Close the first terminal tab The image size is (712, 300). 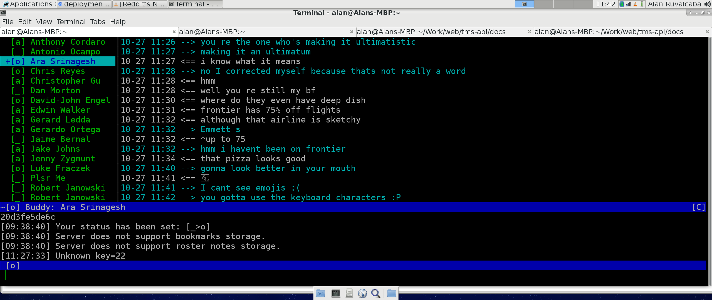click(174, 32)
